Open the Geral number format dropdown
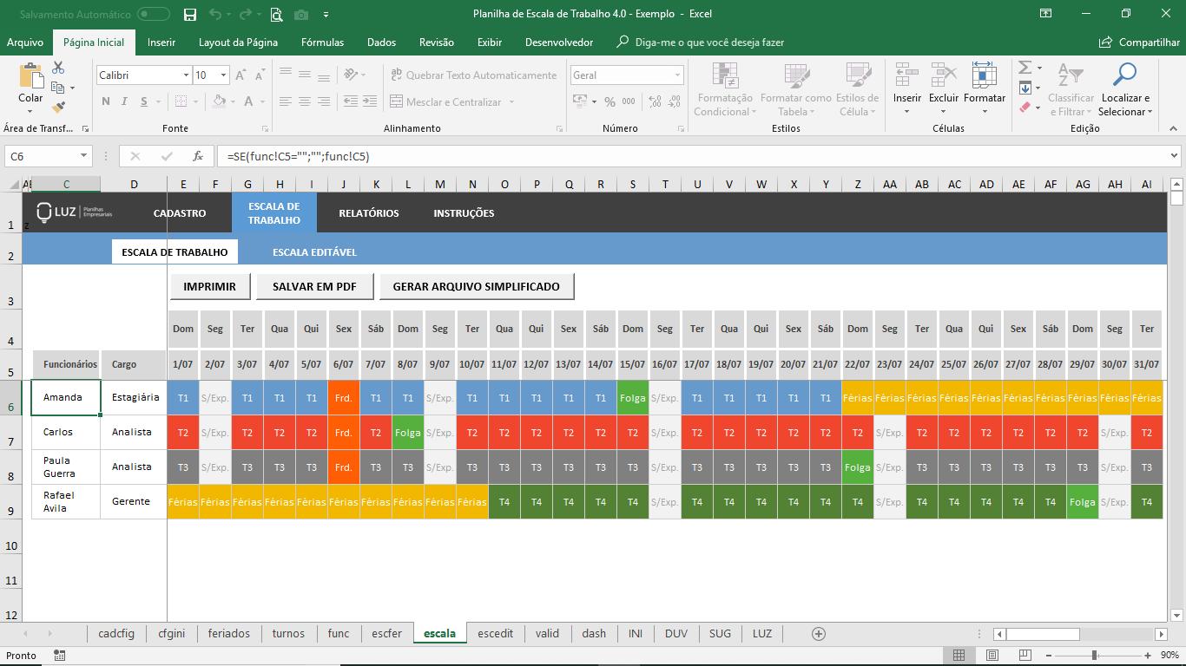This screenshot has width=1186, height=666. click(x=678, y=75)
